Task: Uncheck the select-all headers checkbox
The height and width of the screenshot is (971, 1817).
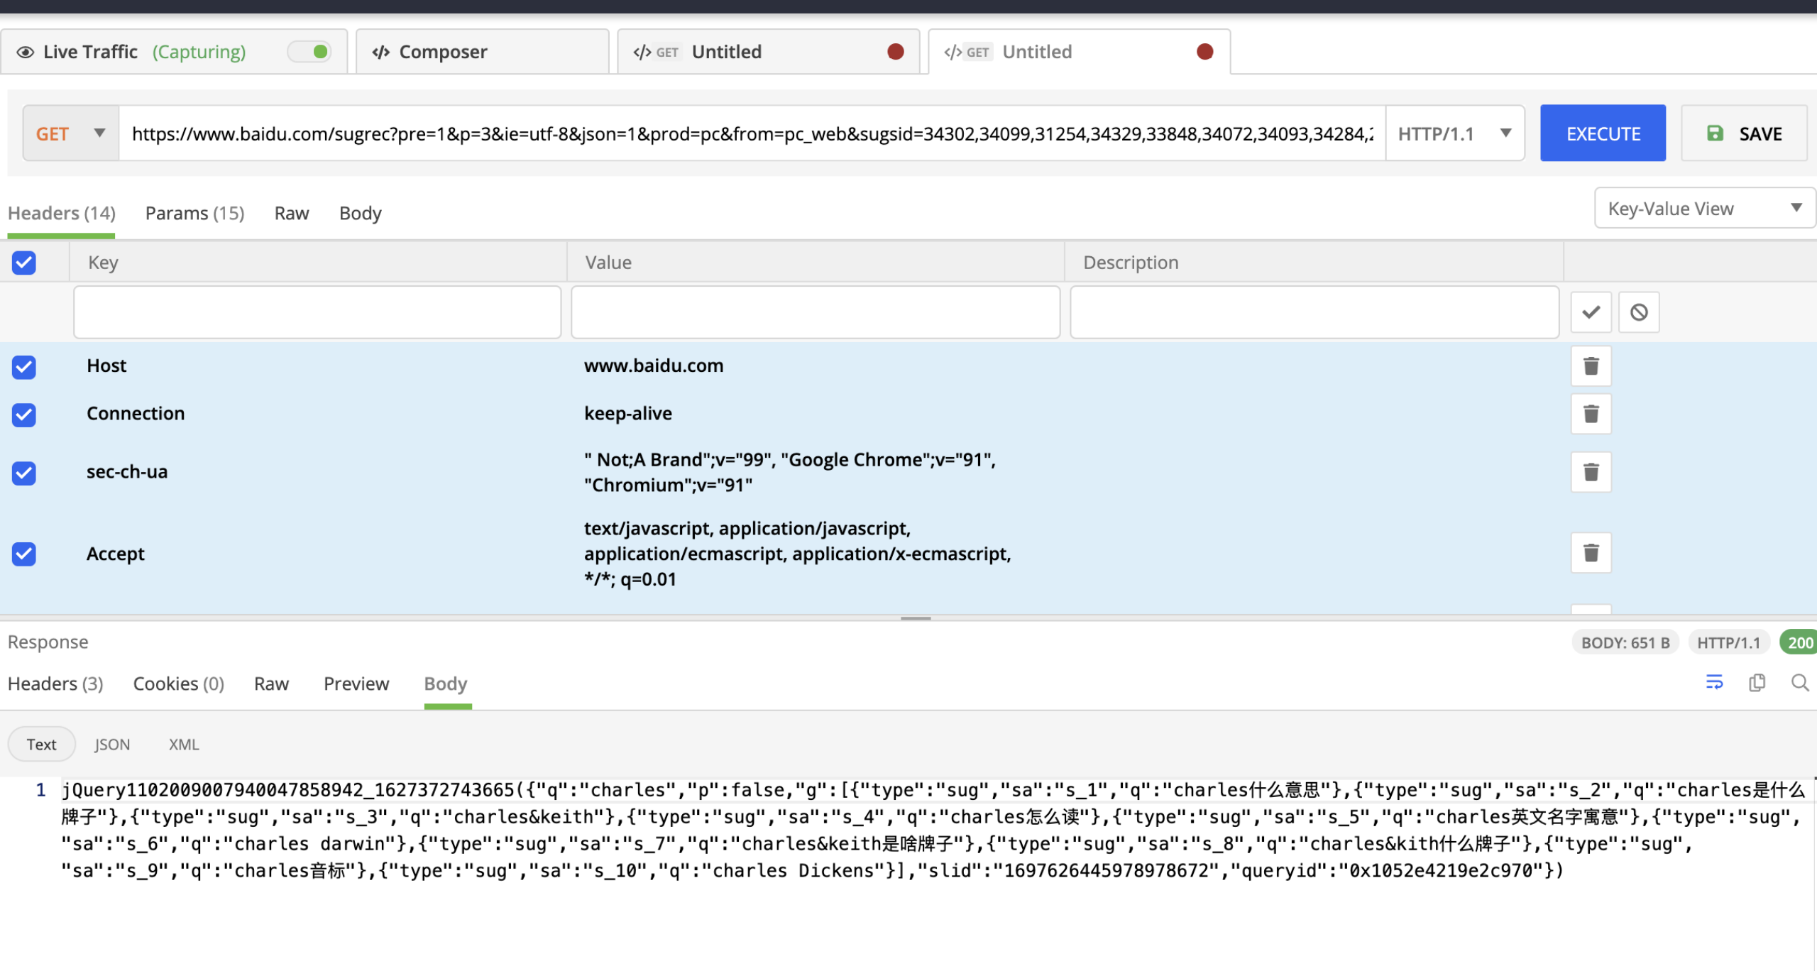Action: [x=23, y=263]
